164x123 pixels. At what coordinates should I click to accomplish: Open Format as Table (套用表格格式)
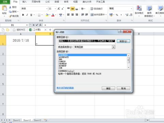tap(149, 11)
